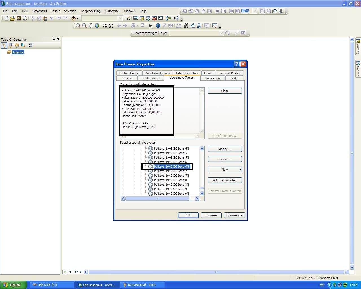This screenshot has width=361, height=289.
Task: Switch to the Grids tab
Action: [x=234, y=78]
